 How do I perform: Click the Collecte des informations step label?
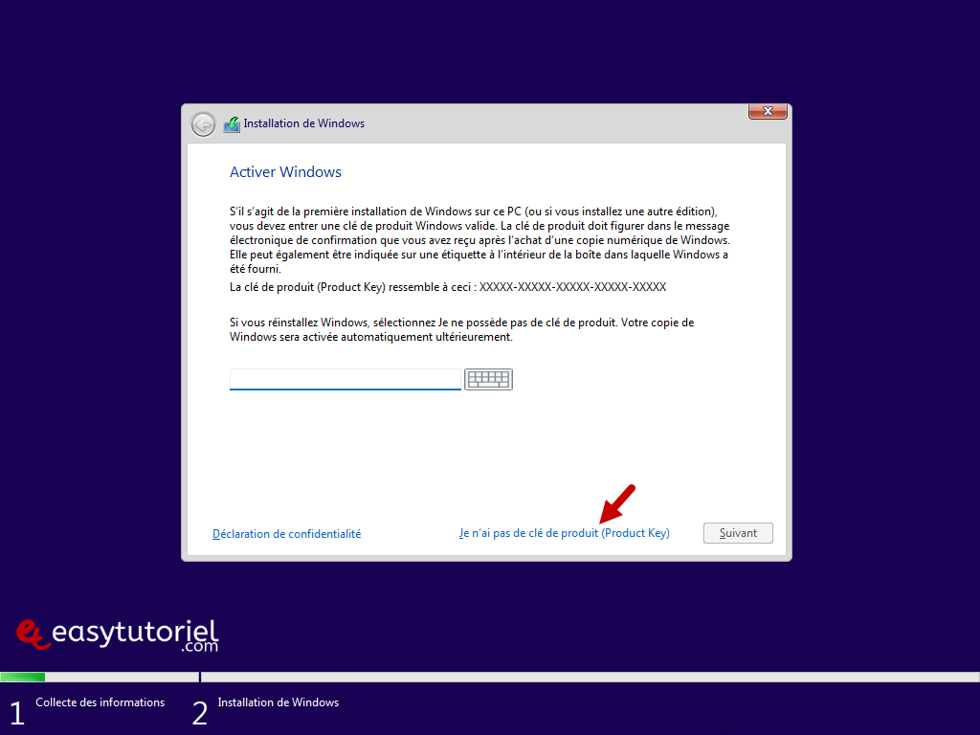(100, 702)
